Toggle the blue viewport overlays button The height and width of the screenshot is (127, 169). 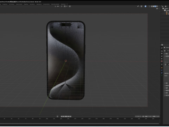click(x=145, y=6)
